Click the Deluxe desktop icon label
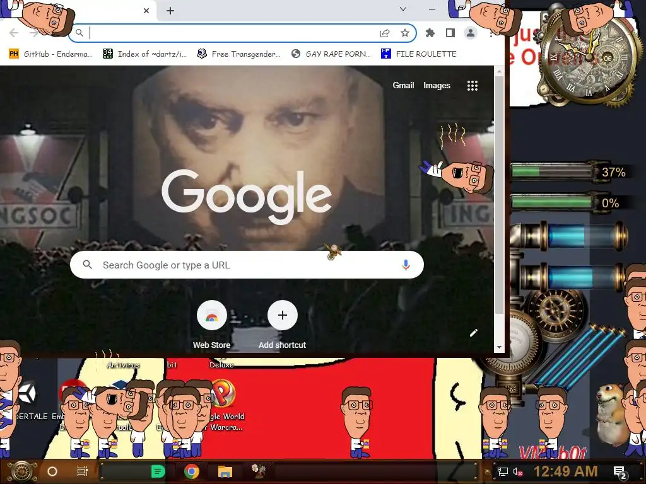 221,365
